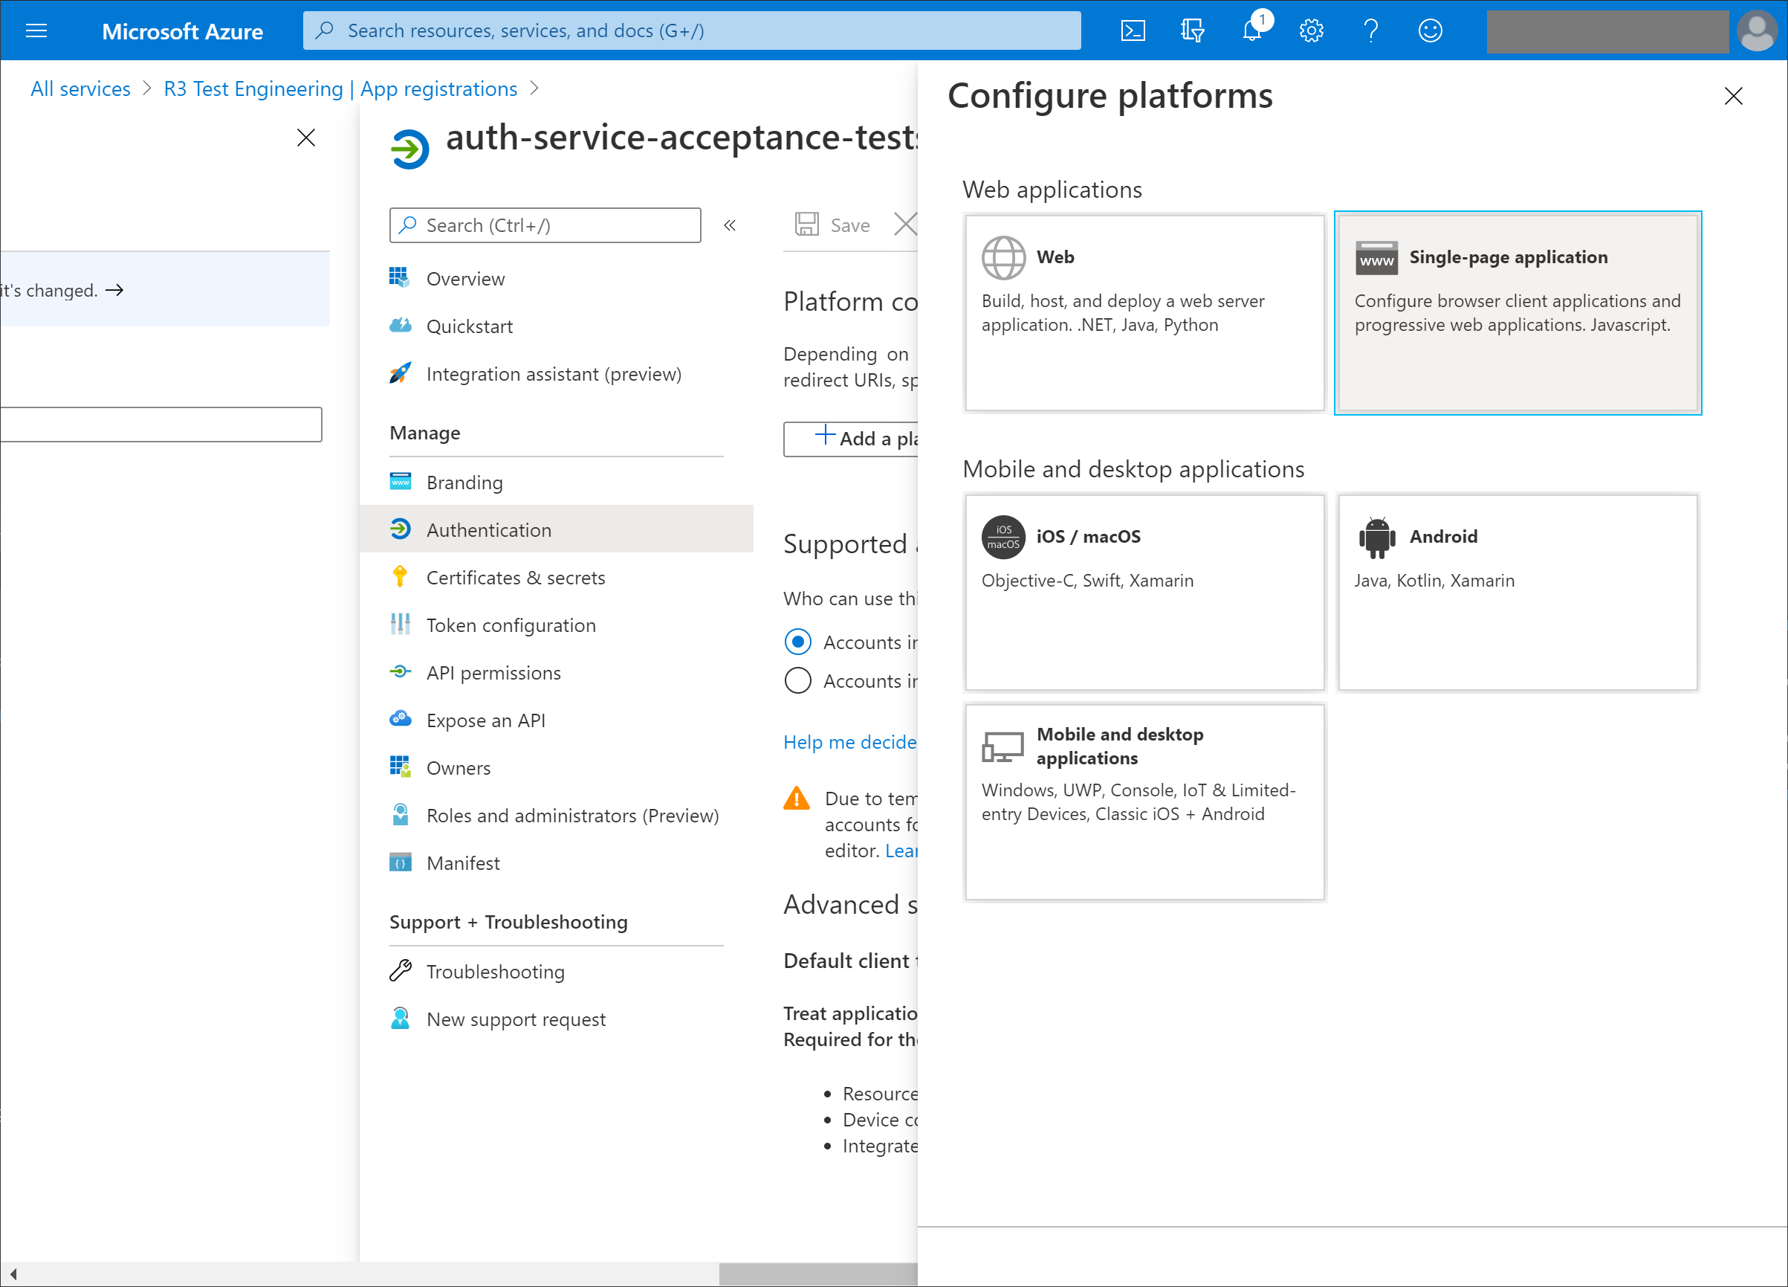Screen dimensions: 1788x1287
Task: Choose Mobile and desktop applications card
Action: click(x=1144, y=801)
